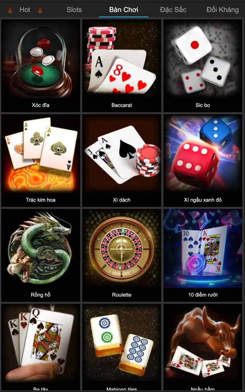Go to the Đặc Sắc tab
This screenshot has height=392, width=245.
pyautogui.click(x=173, y=10)
